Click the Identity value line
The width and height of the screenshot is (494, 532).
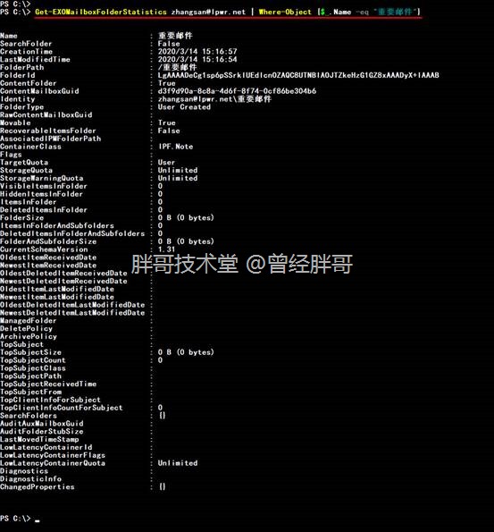214,99
